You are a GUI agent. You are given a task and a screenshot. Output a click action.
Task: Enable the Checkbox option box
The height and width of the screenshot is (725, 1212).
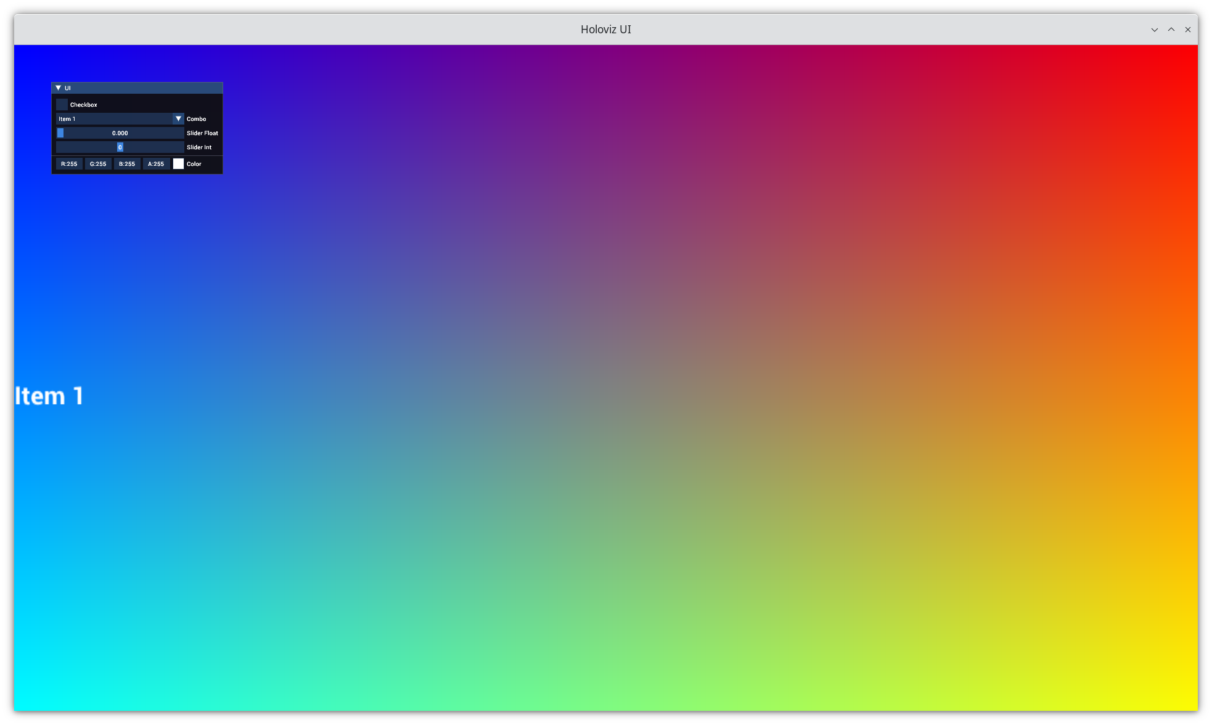(62, 105)
